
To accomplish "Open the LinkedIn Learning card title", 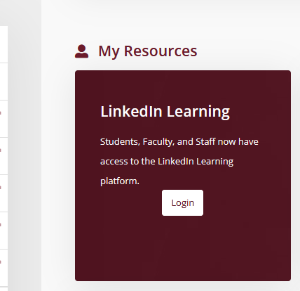I will tap(165, 111).
